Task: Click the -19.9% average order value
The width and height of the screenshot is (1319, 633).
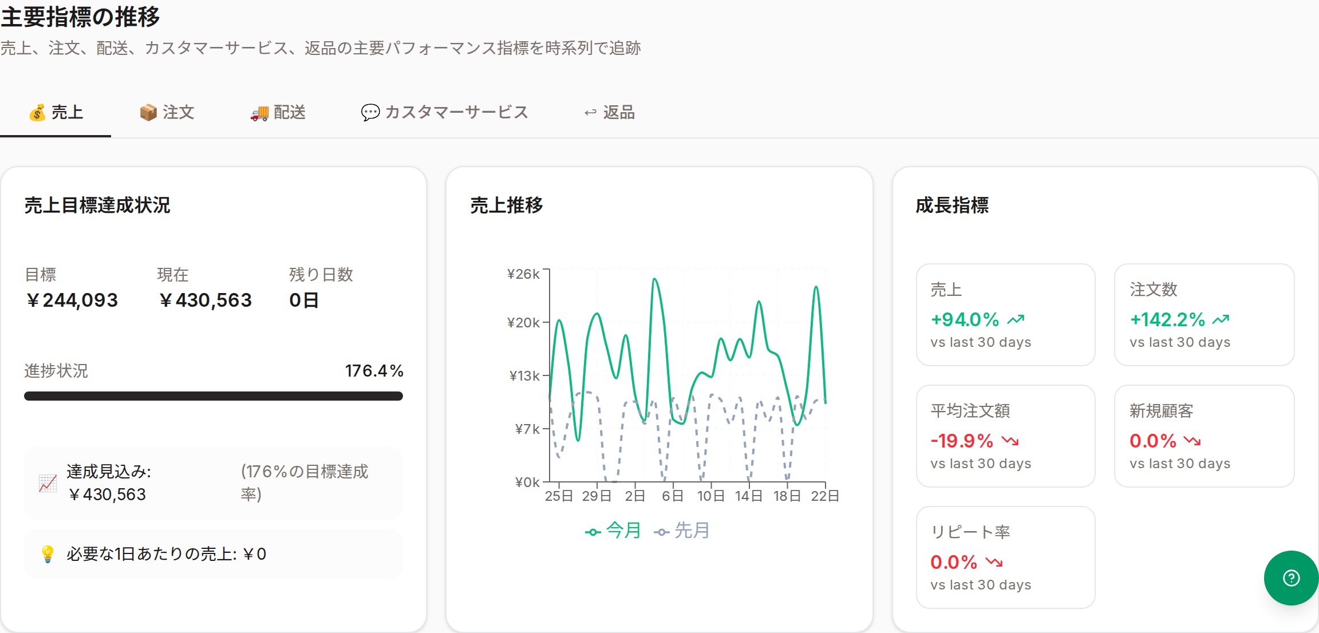Action: point(962,441)
